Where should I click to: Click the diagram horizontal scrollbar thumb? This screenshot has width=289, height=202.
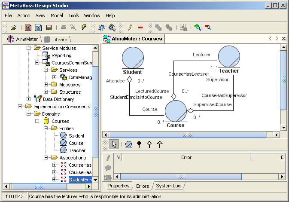pyautogui.click(x=188, y=135)
